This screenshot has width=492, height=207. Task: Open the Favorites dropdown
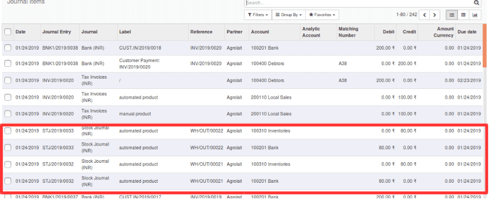(322, 15)
